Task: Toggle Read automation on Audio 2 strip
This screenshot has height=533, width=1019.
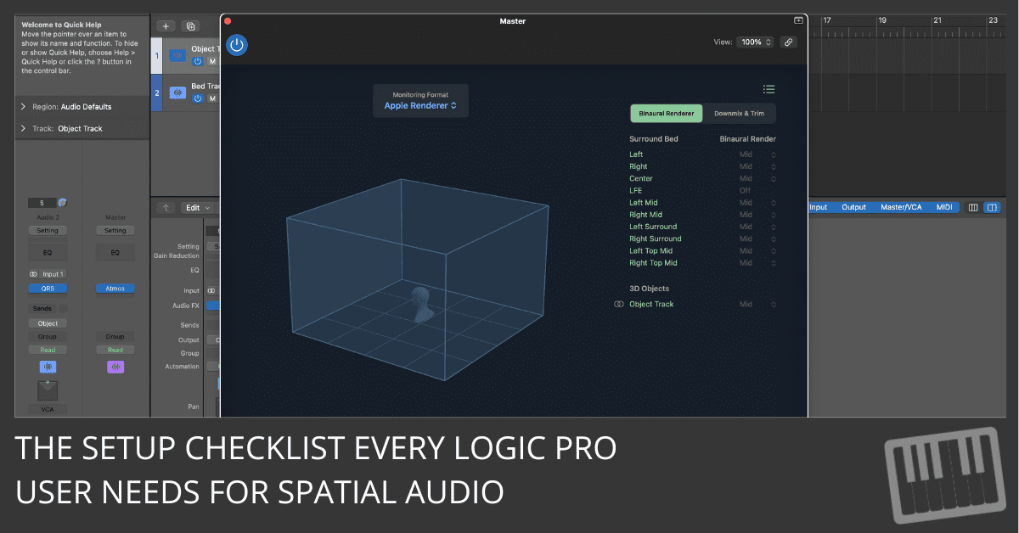Action: click(48, 350)
